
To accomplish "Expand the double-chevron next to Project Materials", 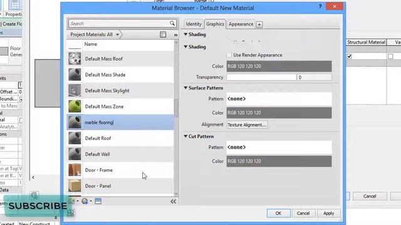I will click(x=175, y=35).
